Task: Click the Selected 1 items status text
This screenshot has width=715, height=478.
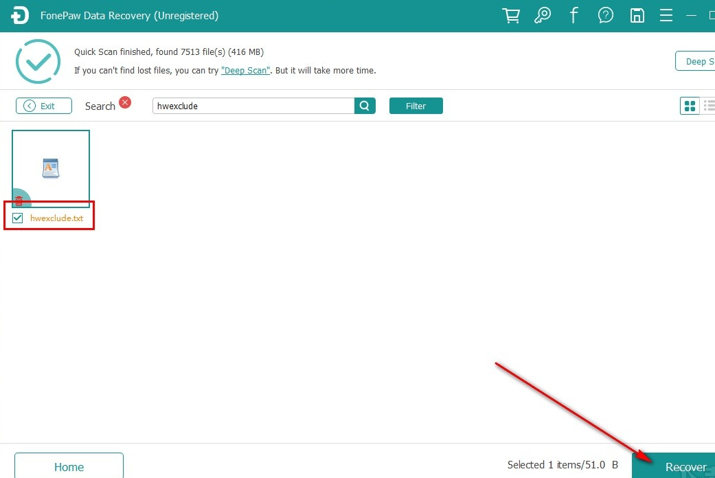Action: coord(563,465)
